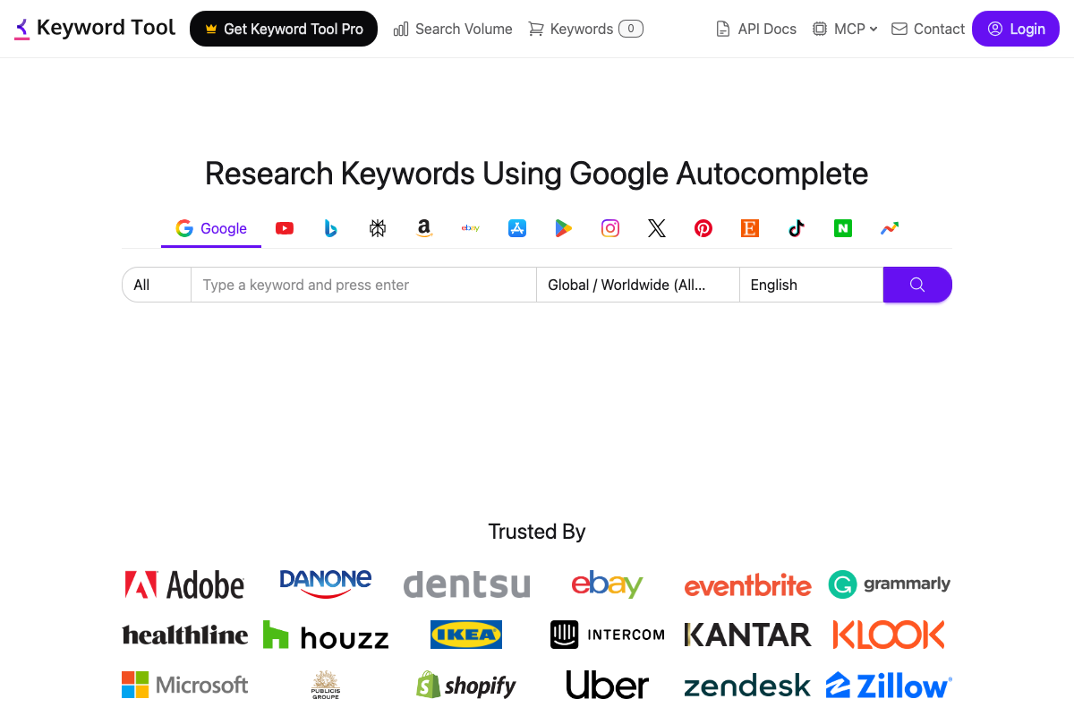
Task: Click the dentsu logo
Action: click(x=466, y=584)
